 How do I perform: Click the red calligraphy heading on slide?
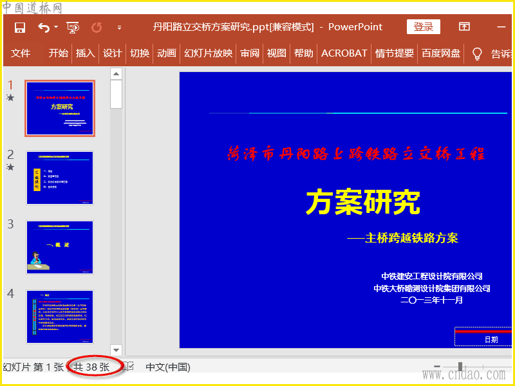pyautogui.click(x=356, y=154)
